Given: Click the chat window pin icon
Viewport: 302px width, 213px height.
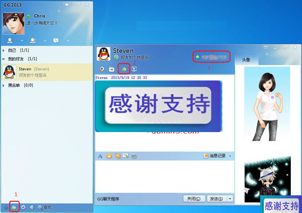Looking at the screenshot, I should pyautogui.click(x=266, y=47).
